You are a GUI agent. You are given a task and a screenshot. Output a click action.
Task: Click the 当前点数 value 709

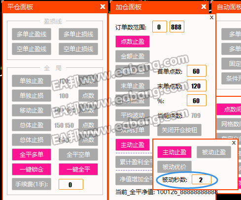point(196,115)
